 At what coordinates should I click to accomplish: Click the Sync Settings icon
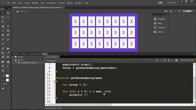click(160, 3)
